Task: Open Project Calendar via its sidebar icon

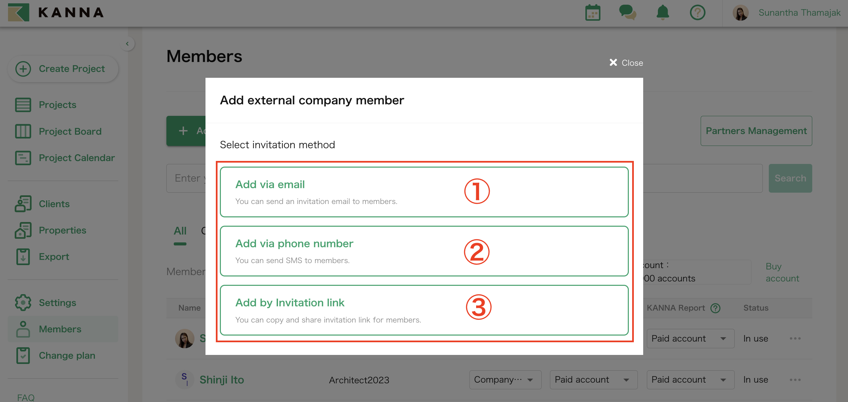Action: point(23,158)
